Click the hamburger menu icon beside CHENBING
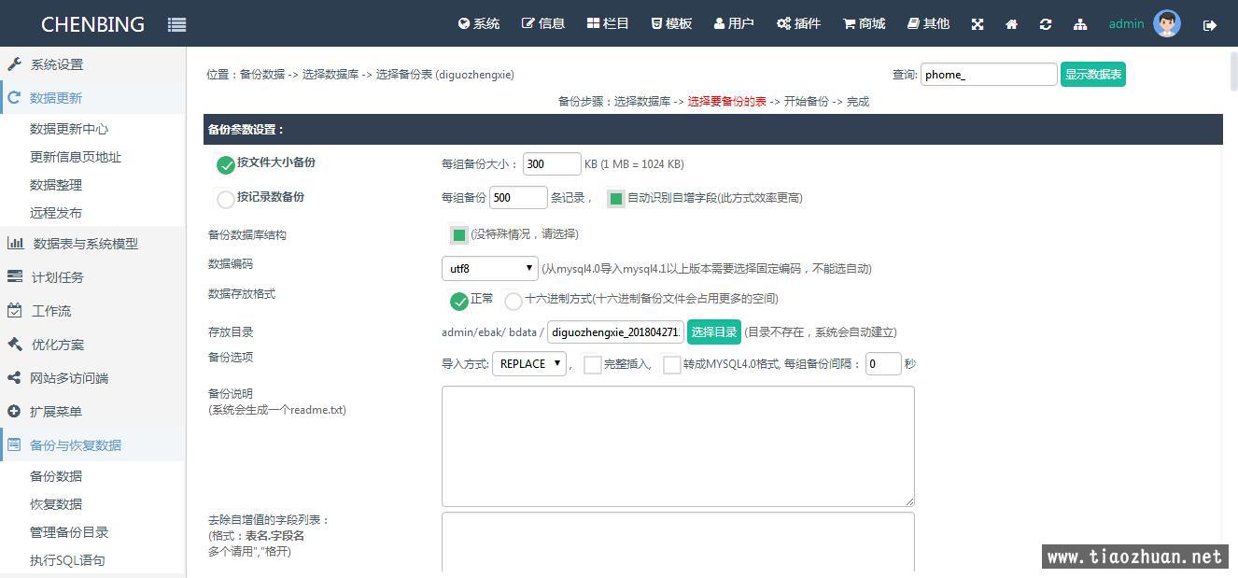This screenshot has height=578, width=1238. pyautogui.click(x=176, y=25)
